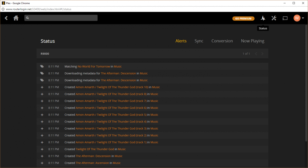Click plus icon beside Created Twilight album row
Viewport: 308px width, 168px height.
[42, 149]
